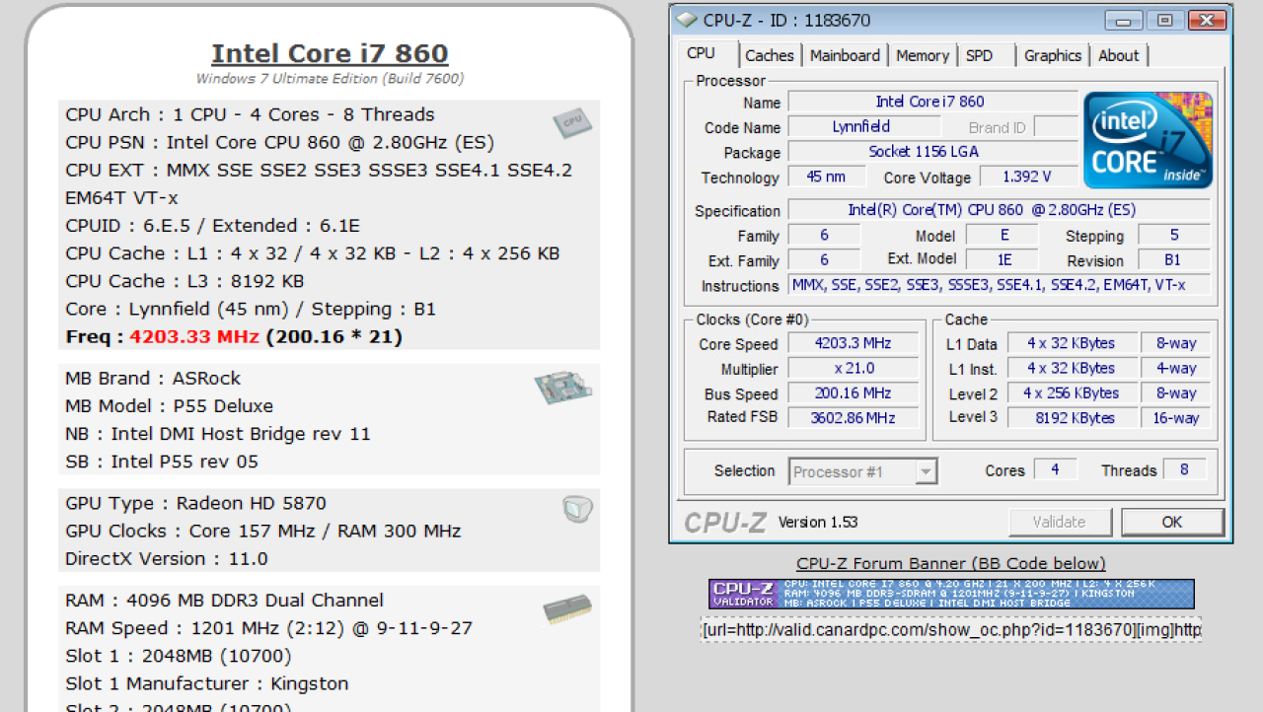Click the Slot 1 Manufacturer : Kingston line
Viewport: 1263px width, 712px height.
click(x=207, y=683)
